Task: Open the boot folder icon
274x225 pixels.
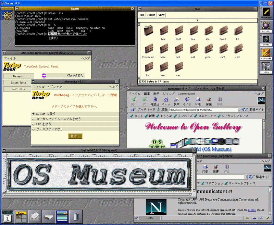Action: point(178,30)
